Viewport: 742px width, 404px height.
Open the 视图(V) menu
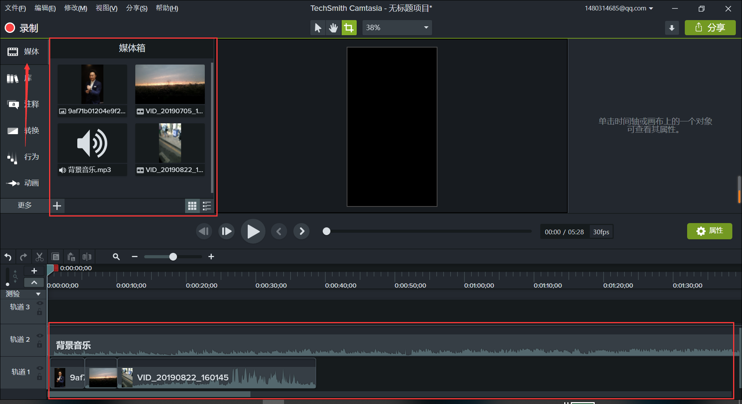pos(107,8)
